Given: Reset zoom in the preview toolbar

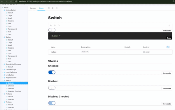Looking at the screenshot, I should [59, 25].
